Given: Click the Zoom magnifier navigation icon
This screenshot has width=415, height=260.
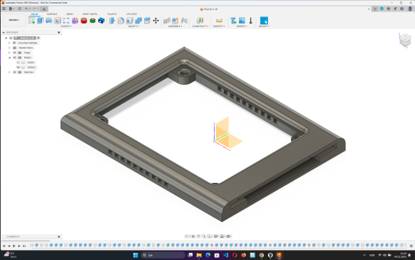Looking at the screenshot, I should coord(204,236).
